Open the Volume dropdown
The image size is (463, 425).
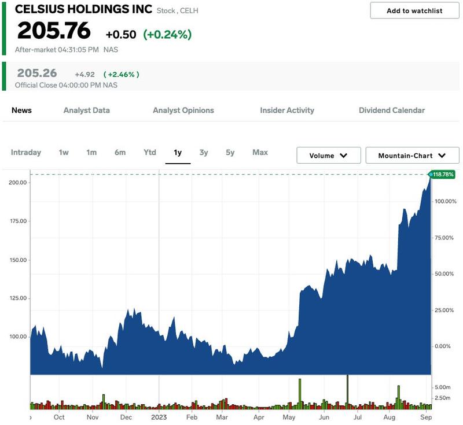329,156
